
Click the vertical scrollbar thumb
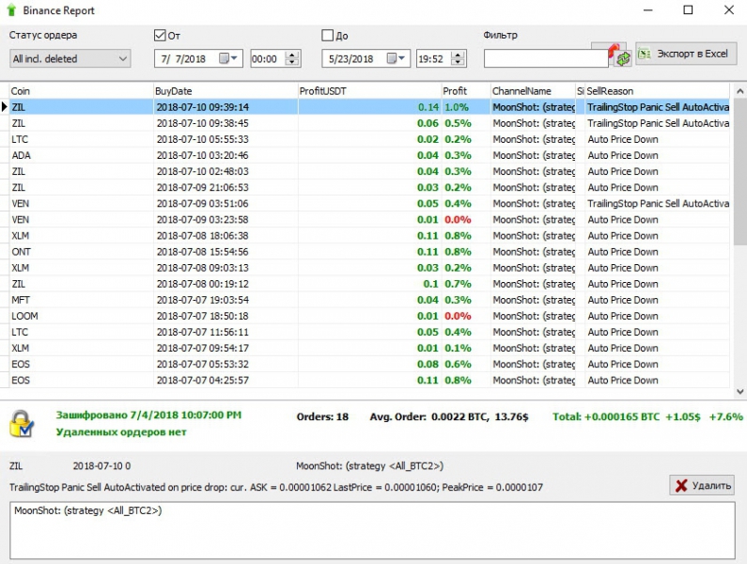(x=739, y=172)
